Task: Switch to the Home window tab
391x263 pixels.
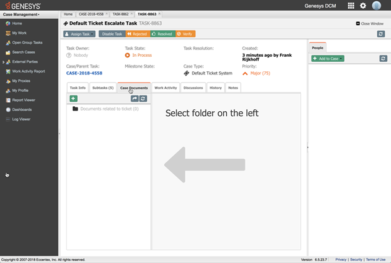Action: (68, 14)
